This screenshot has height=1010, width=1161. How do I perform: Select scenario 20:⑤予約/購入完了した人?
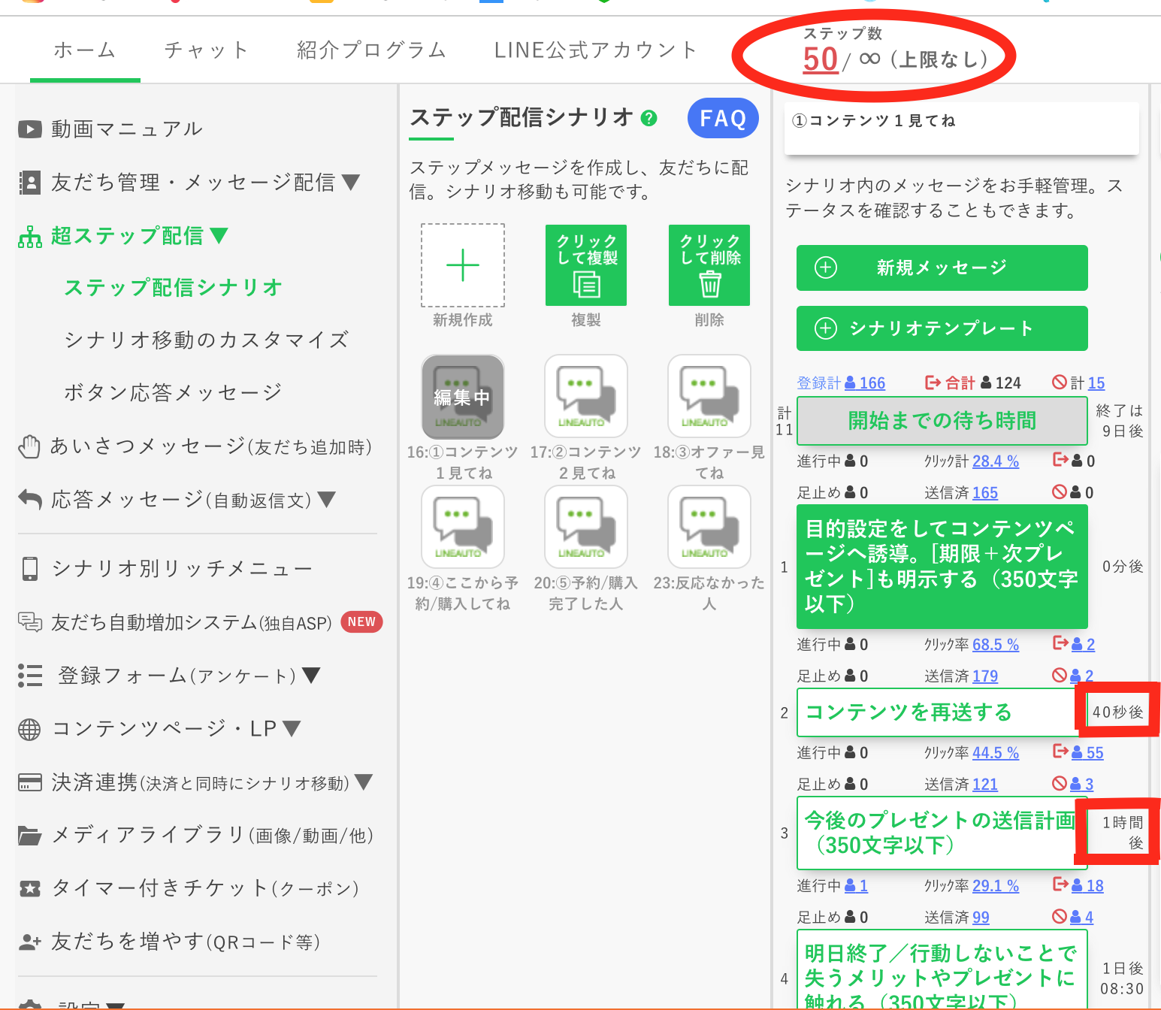click(x=586, y=527)
